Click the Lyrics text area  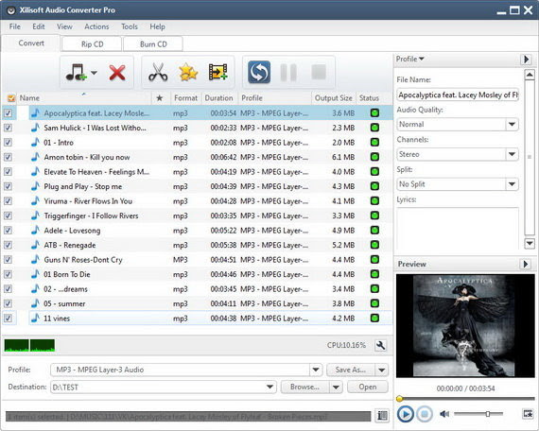click(458, 228)
